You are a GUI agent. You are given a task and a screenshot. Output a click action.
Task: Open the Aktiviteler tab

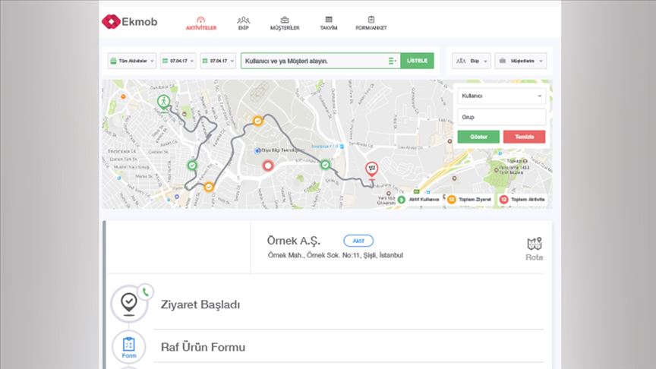[x=201, y=23]
